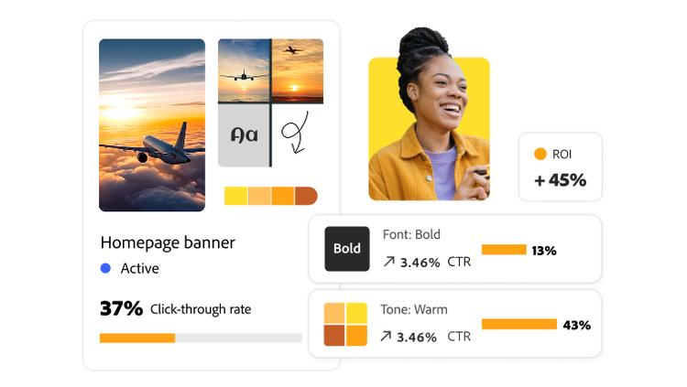Screen dimensions: 687x387
Task: Pick the yellow color swatch
Action: point(235,196)
